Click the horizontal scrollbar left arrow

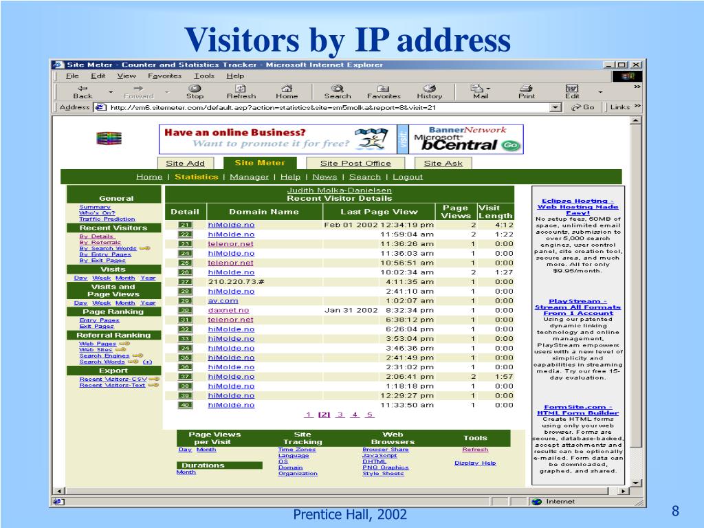click(58, 491)
